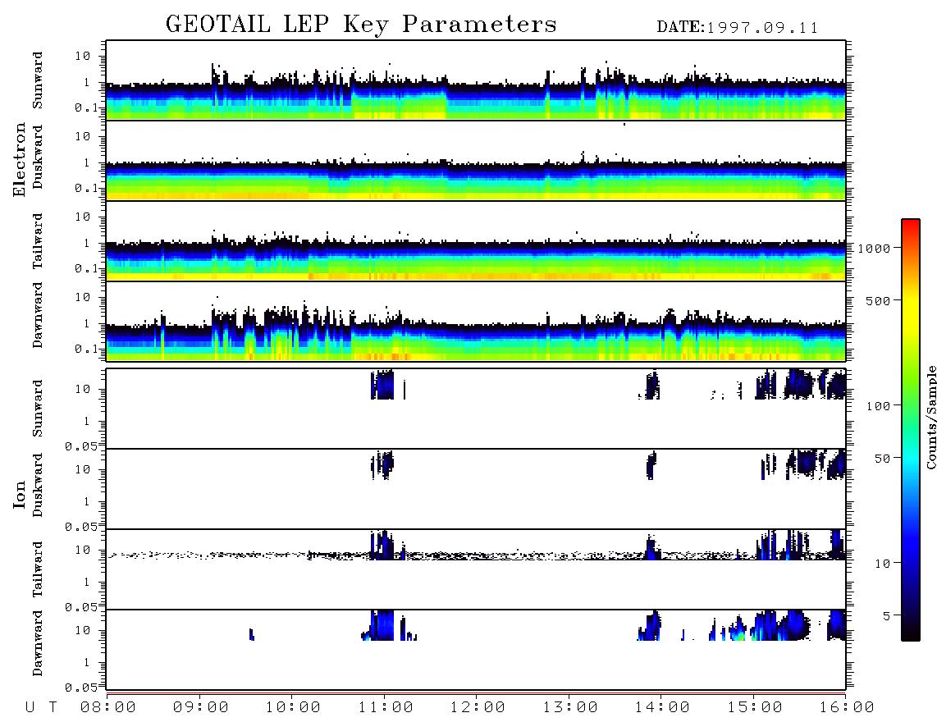Screen dimensions: 937x722
Task: Click the vertical Ion group label
Action: click(19, 494)
